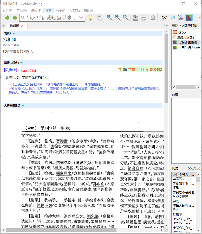Click the history list scrollbar down arrow
This screenshot has width=202, height=234.
coord(198,230)
